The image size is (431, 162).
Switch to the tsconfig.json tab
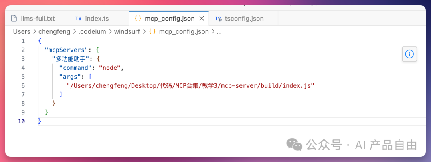click(x=243, y=19)
